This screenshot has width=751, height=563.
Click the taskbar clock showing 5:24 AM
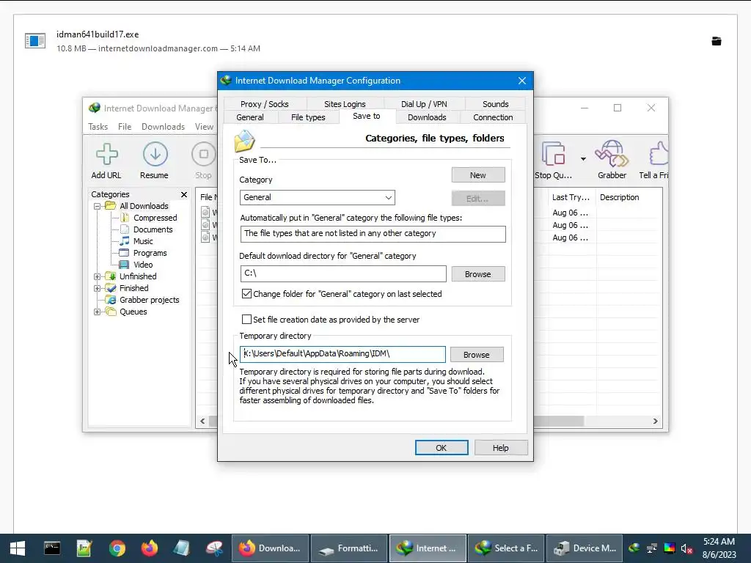[719, 548]
